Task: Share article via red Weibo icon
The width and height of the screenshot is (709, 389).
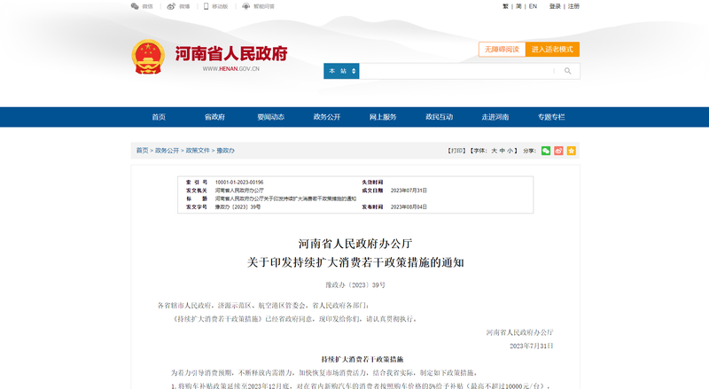Action: point(558,151)
